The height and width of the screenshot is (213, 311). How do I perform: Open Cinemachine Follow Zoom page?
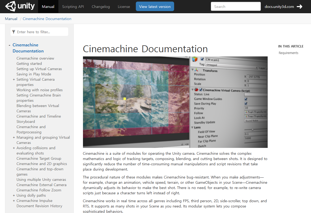(39, 190)
